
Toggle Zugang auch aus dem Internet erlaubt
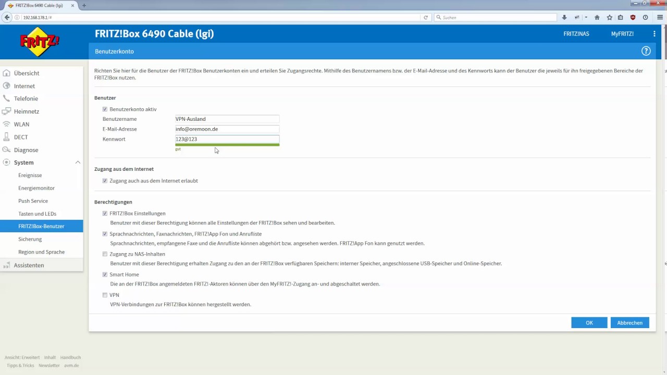coord(105,181)
